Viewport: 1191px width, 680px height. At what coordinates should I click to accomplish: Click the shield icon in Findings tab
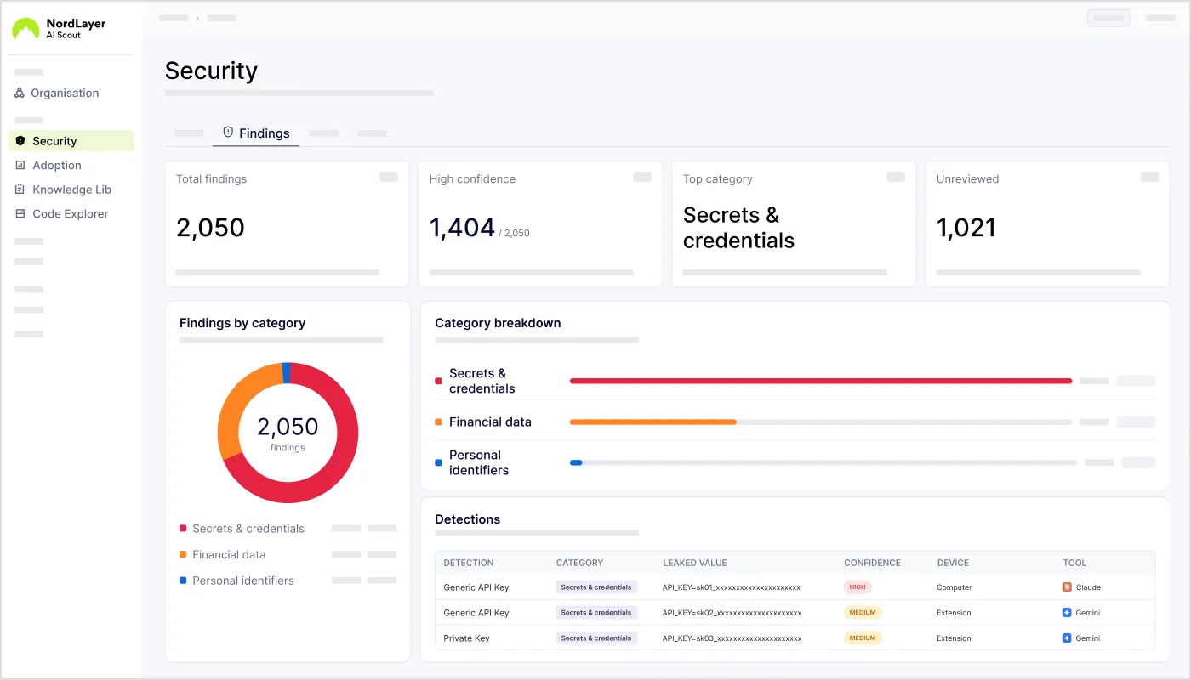(228, 133)
